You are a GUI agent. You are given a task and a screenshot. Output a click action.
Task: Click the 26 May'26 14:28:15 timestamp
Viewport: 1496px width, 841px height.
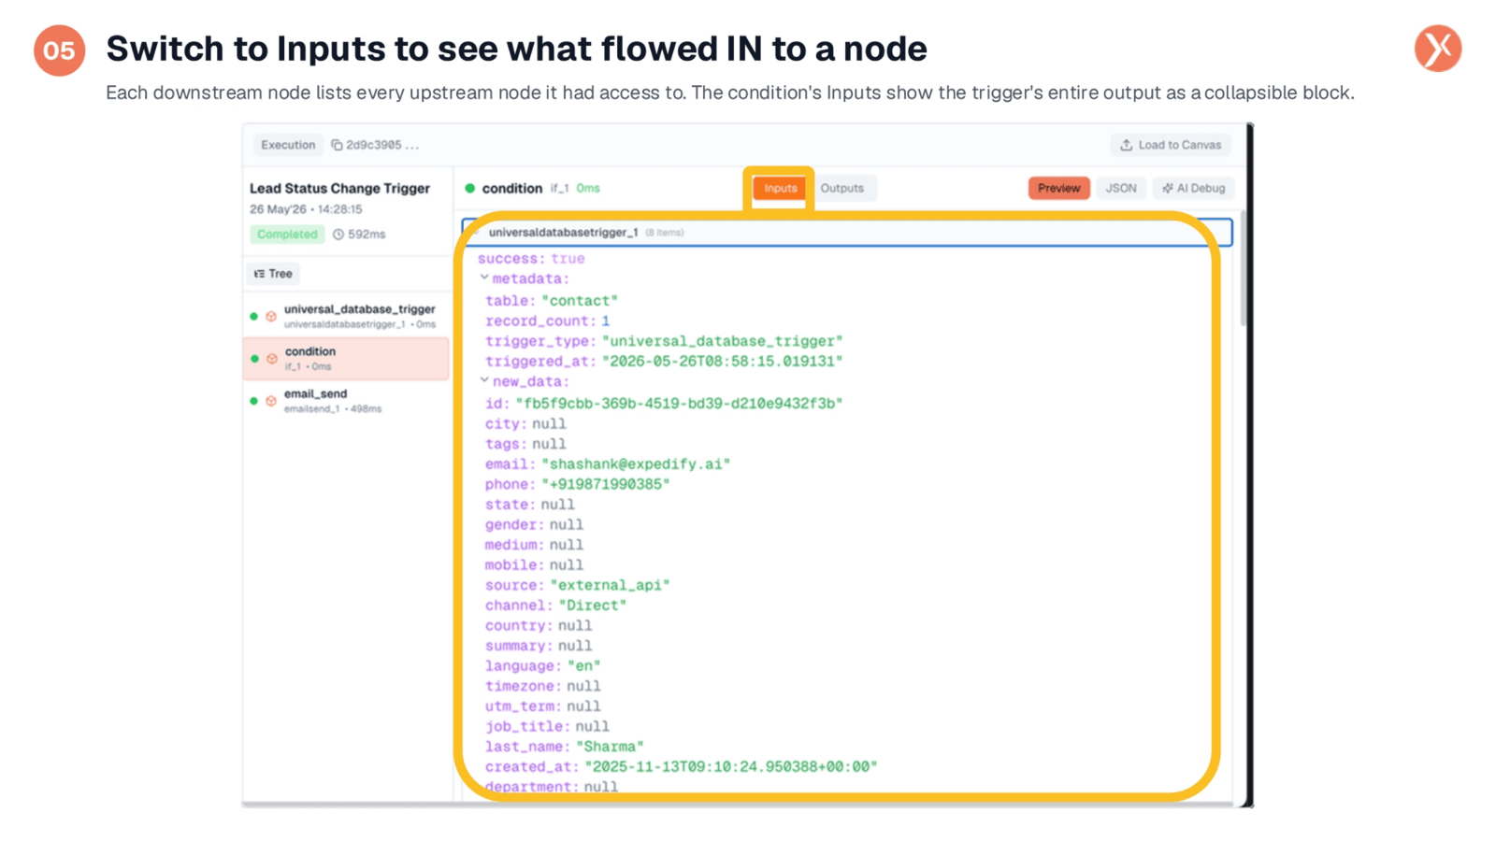click(x=306, y=209)
